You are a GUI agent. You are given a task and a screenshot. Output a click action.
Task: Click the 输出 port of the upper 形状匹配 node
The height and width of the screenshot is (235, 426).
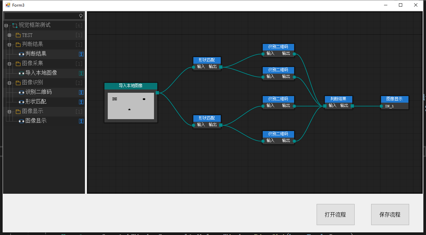coord(221,67)
